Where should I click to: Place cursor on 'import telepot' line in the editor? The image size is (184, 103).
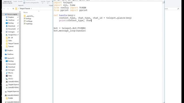coord(63,3)
